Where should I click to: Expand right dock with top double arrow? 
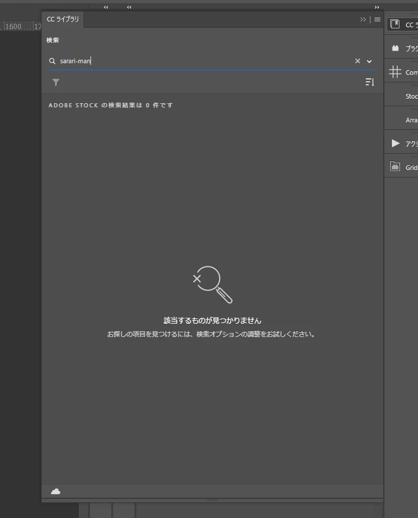(x=377, y=8)
